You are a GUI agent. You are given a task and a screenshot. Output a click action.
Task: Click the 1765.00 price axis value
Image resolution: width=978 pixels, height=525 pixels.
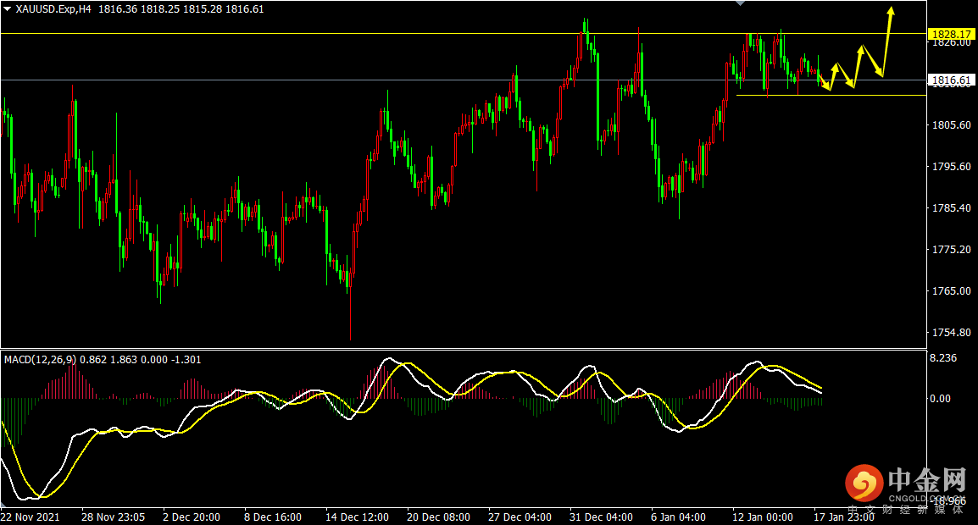pos(951,291)
